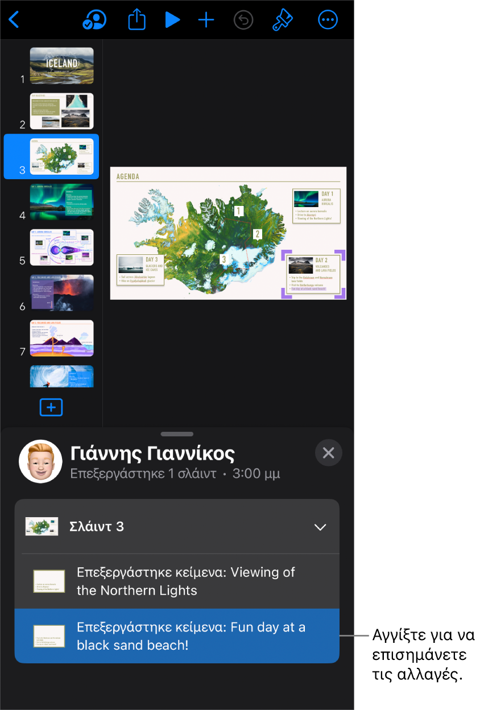Tap the Day 3 Glaciers box on slide
This screenshot has height=710, width=484.
click(x=141, y=270)
